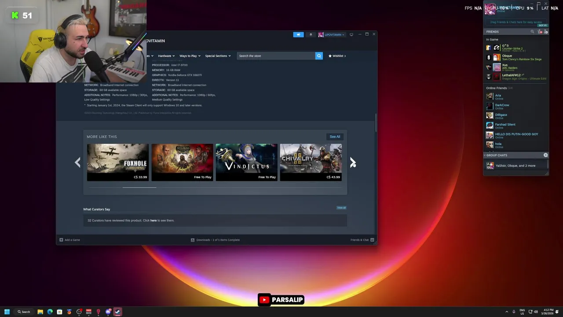The width and height of the screenshot is (563, 317).
Task: Select online friend DarkCrow
Action: (x=516, y=106)
